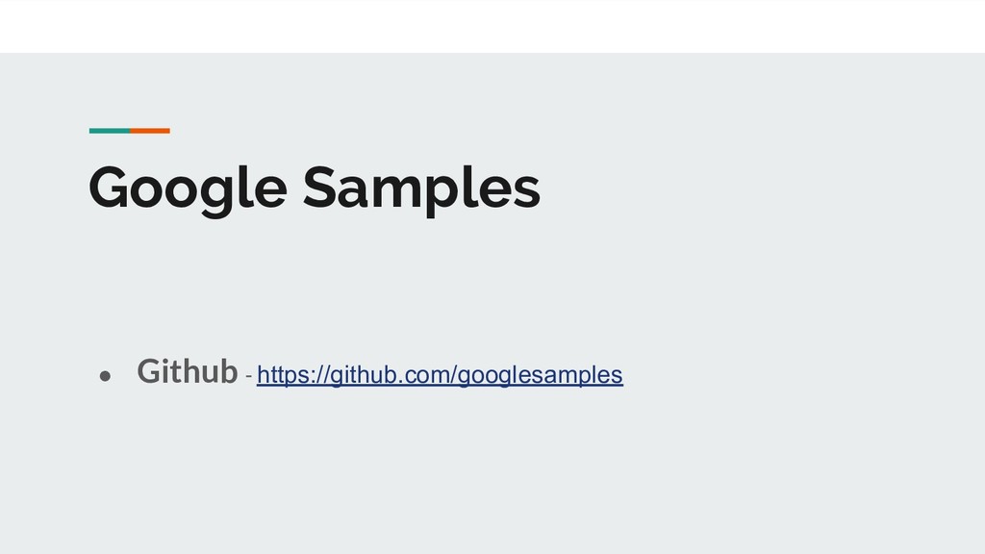Open the github.com/googlesamples hyperlink
The width and height of the screenshot is (985, 554).
tap(440, 374)
